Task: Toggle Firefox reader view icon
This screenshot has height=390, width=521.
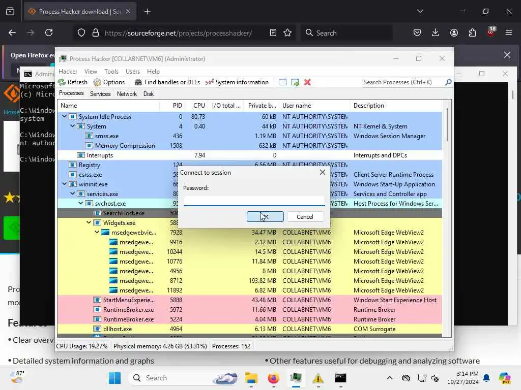Action: click(x=273, y=32)
